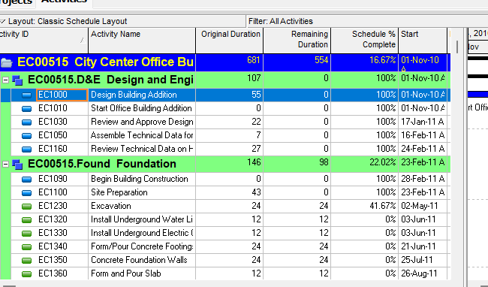Click the Foundation WBS icon
The height and width of the screenshot is (287, 488).
tap(17, 165)
